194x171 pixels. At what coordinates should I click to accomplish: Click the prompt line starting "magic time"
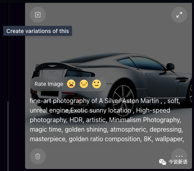[x=107, y=130]
